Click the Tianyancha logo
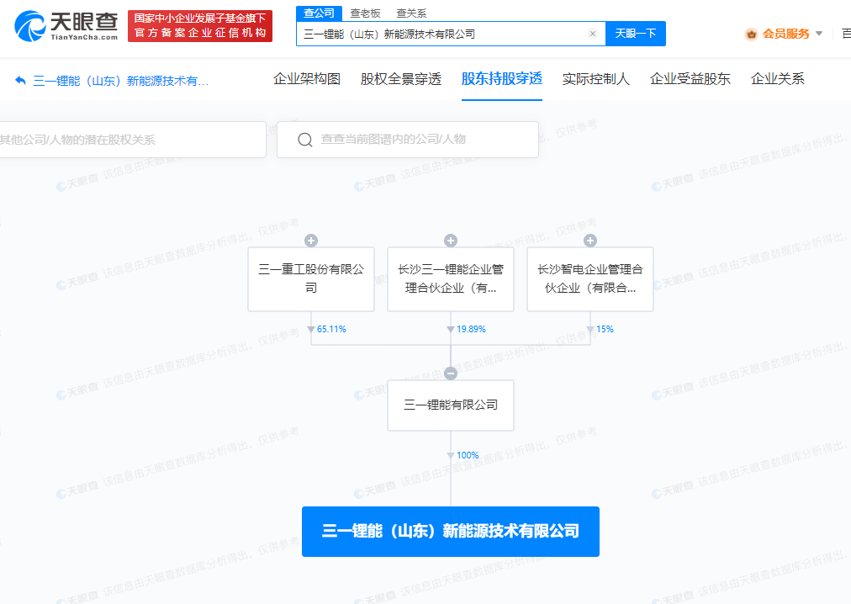This screenshot has height=604, width=851. click(66, 25)
